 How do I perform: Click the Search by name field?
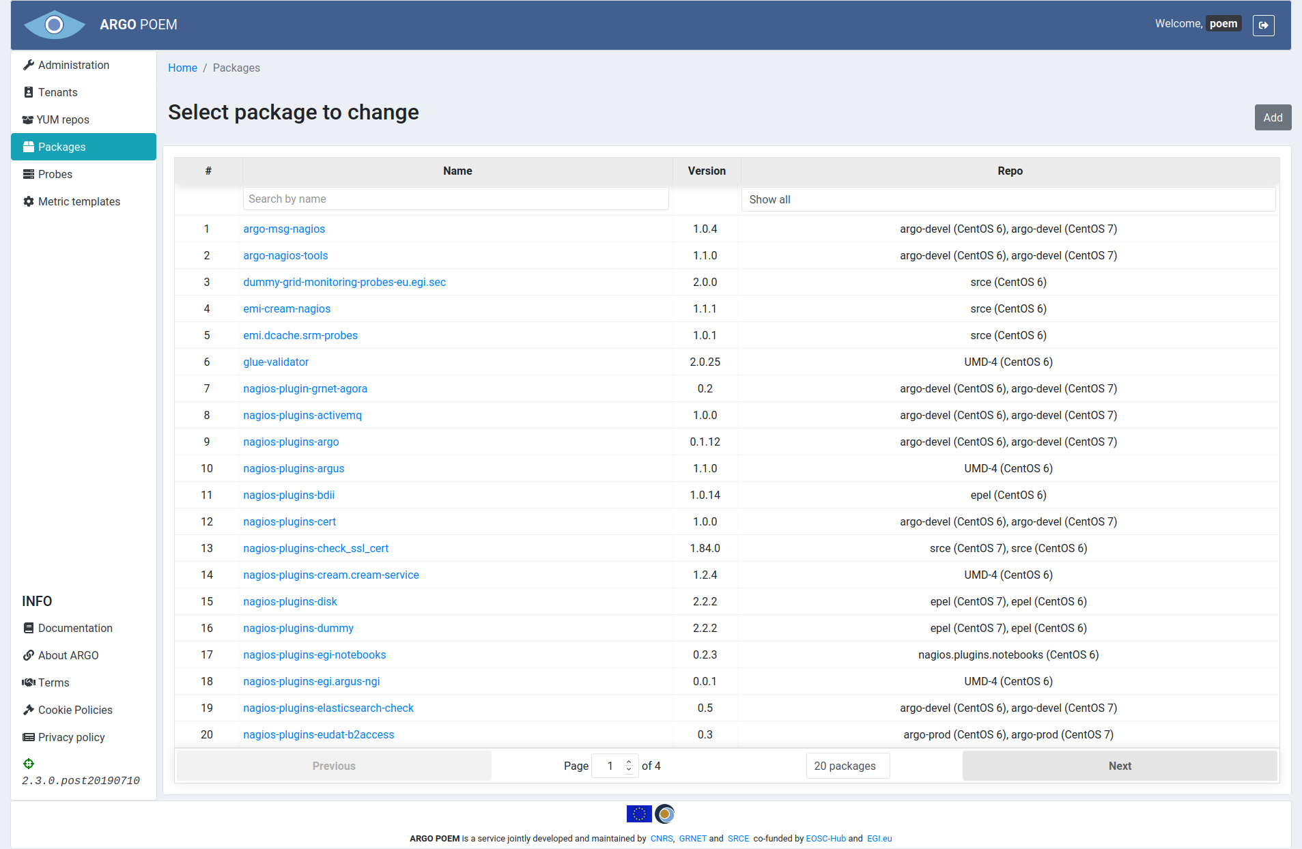point(455,199)
